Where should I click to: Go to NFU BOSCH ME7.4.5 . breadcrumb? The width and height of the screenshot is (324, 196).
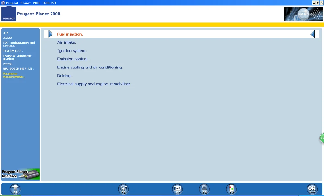click(18, 69)
